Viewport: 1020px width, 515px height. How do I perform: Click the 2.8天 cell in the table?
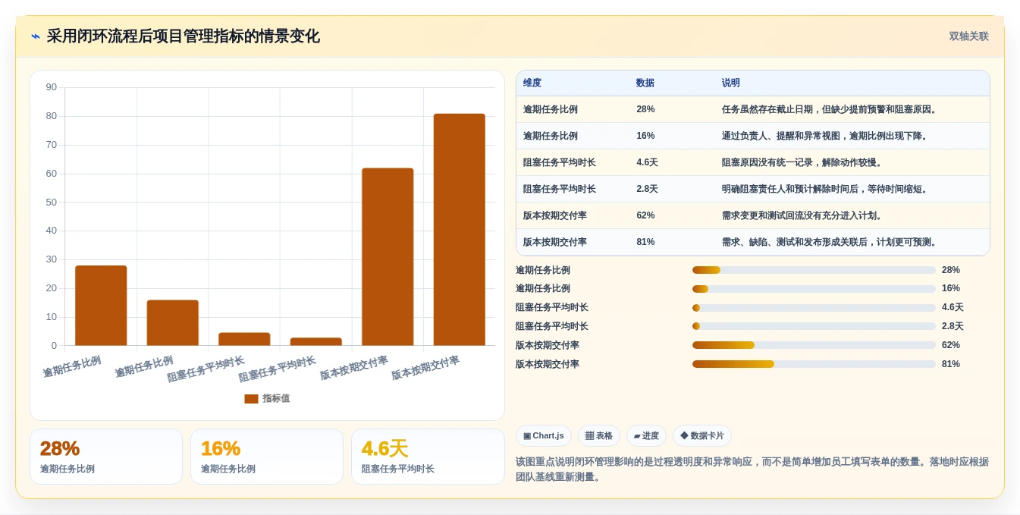point(648,190)
